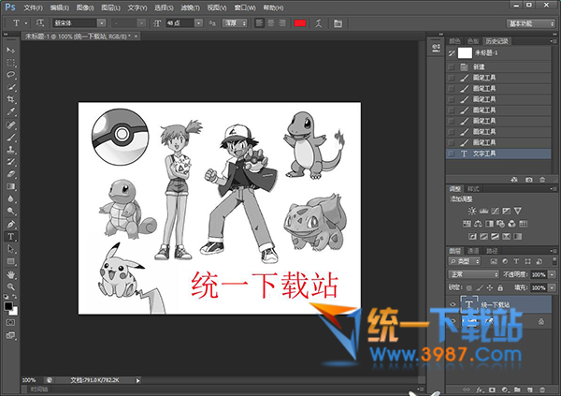Screen dimensions: 561x396
Task: Open the layer opacity slider arrow
Action: click(x=553, y=275)
